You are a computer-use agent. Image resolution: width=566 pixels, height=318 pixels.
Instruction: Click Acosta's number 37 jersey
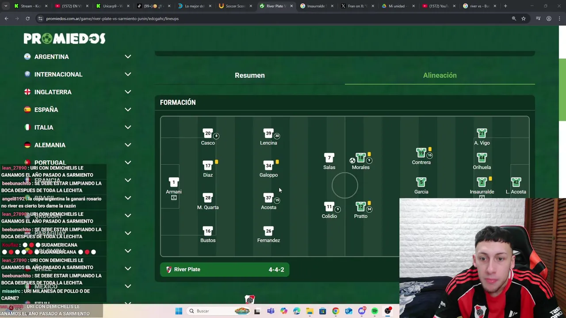tap(268, 198)
